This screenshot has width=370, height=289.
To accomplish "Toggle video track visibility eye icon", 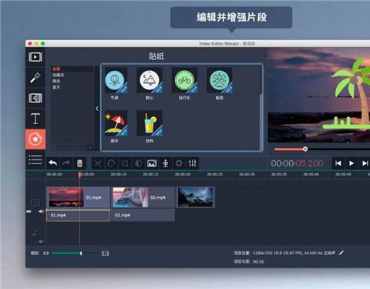I will (29, 211).
